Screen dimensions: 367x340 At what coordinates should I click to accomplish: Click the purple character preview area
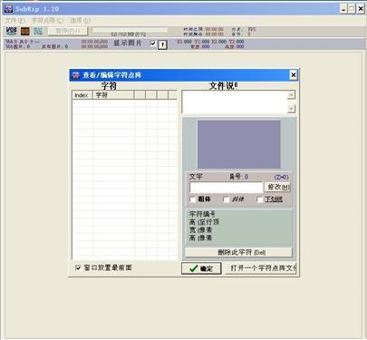coord(238,144)
